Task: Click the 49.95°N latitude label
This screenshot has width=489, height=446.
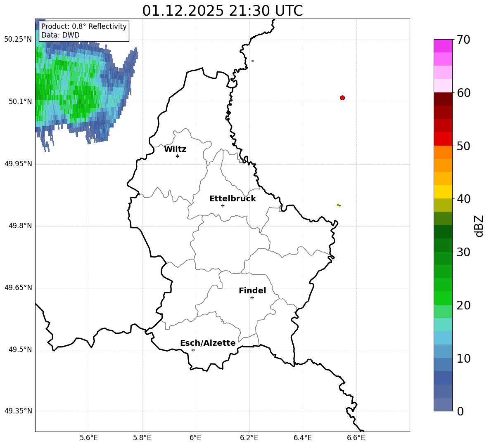Action: click(18, 164)
